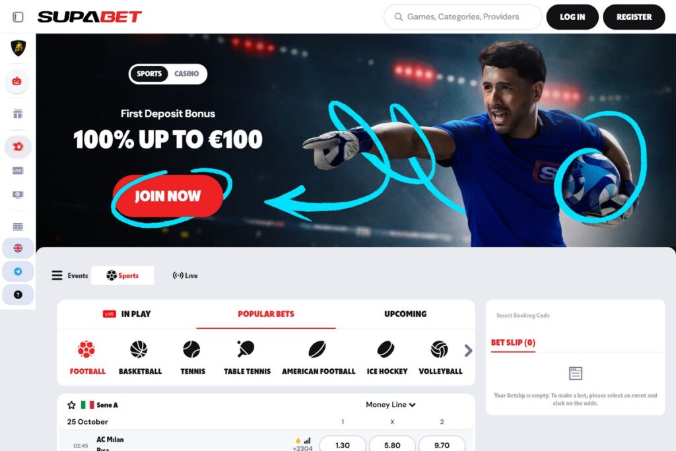Choose the Ice Hockey sport icon
Screen dimensions: 676x451
pyautogui.click(x=386, y=349)
